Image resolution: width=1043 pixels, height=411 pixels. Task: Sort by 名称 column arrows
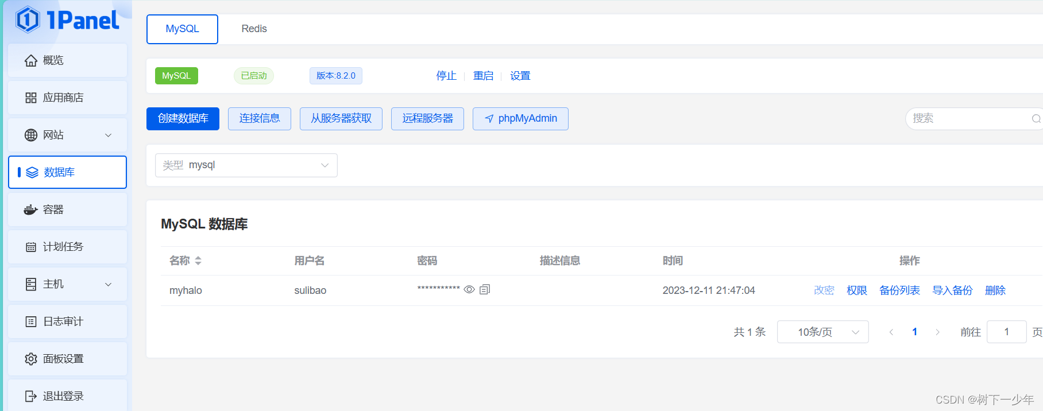point(198,261)
